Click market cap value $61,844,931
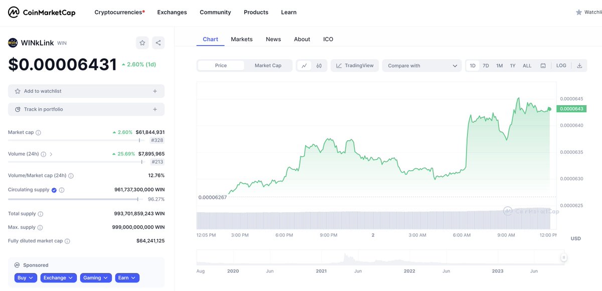Viewport: 602px width, 291px height. tap(150, 132)
